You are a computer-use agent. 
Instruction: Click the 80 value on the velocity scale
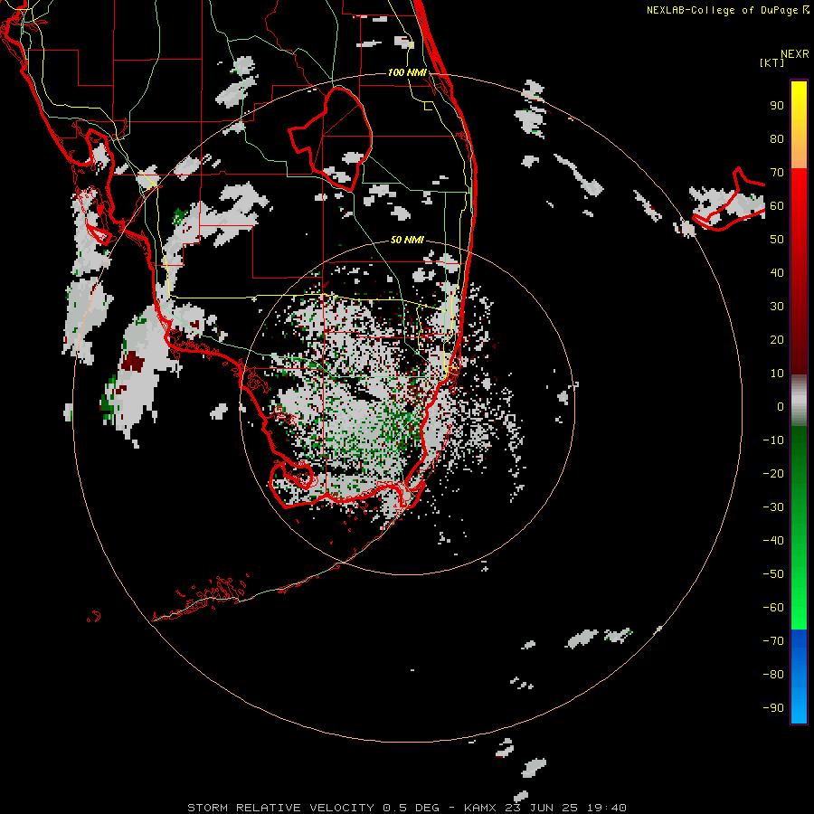coord(777,139)
